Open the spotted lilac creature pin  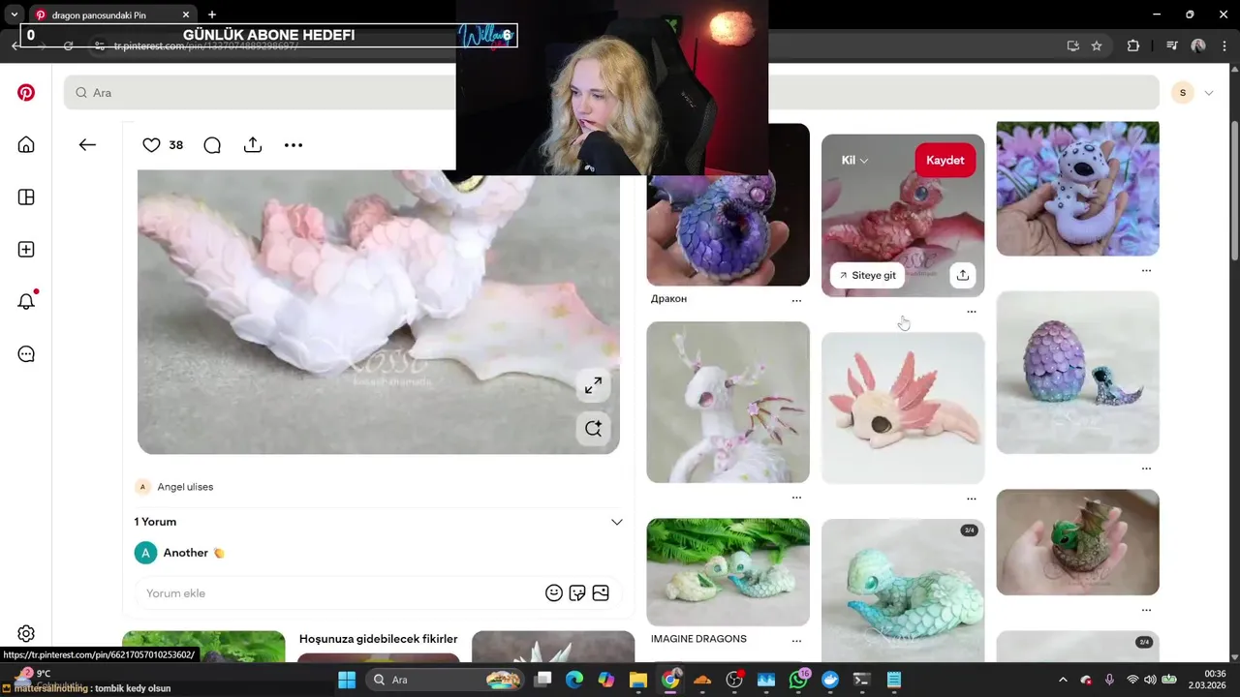point(1077,189)
